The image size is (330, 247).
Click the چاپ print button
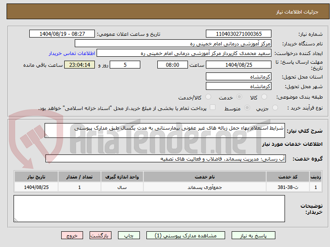click(129, 236)
